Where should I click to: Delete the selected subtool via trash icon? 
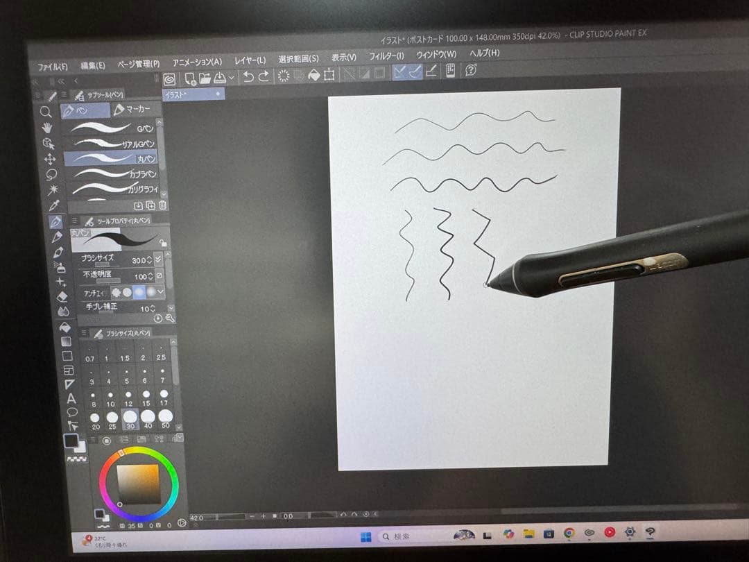coord(162,204)
